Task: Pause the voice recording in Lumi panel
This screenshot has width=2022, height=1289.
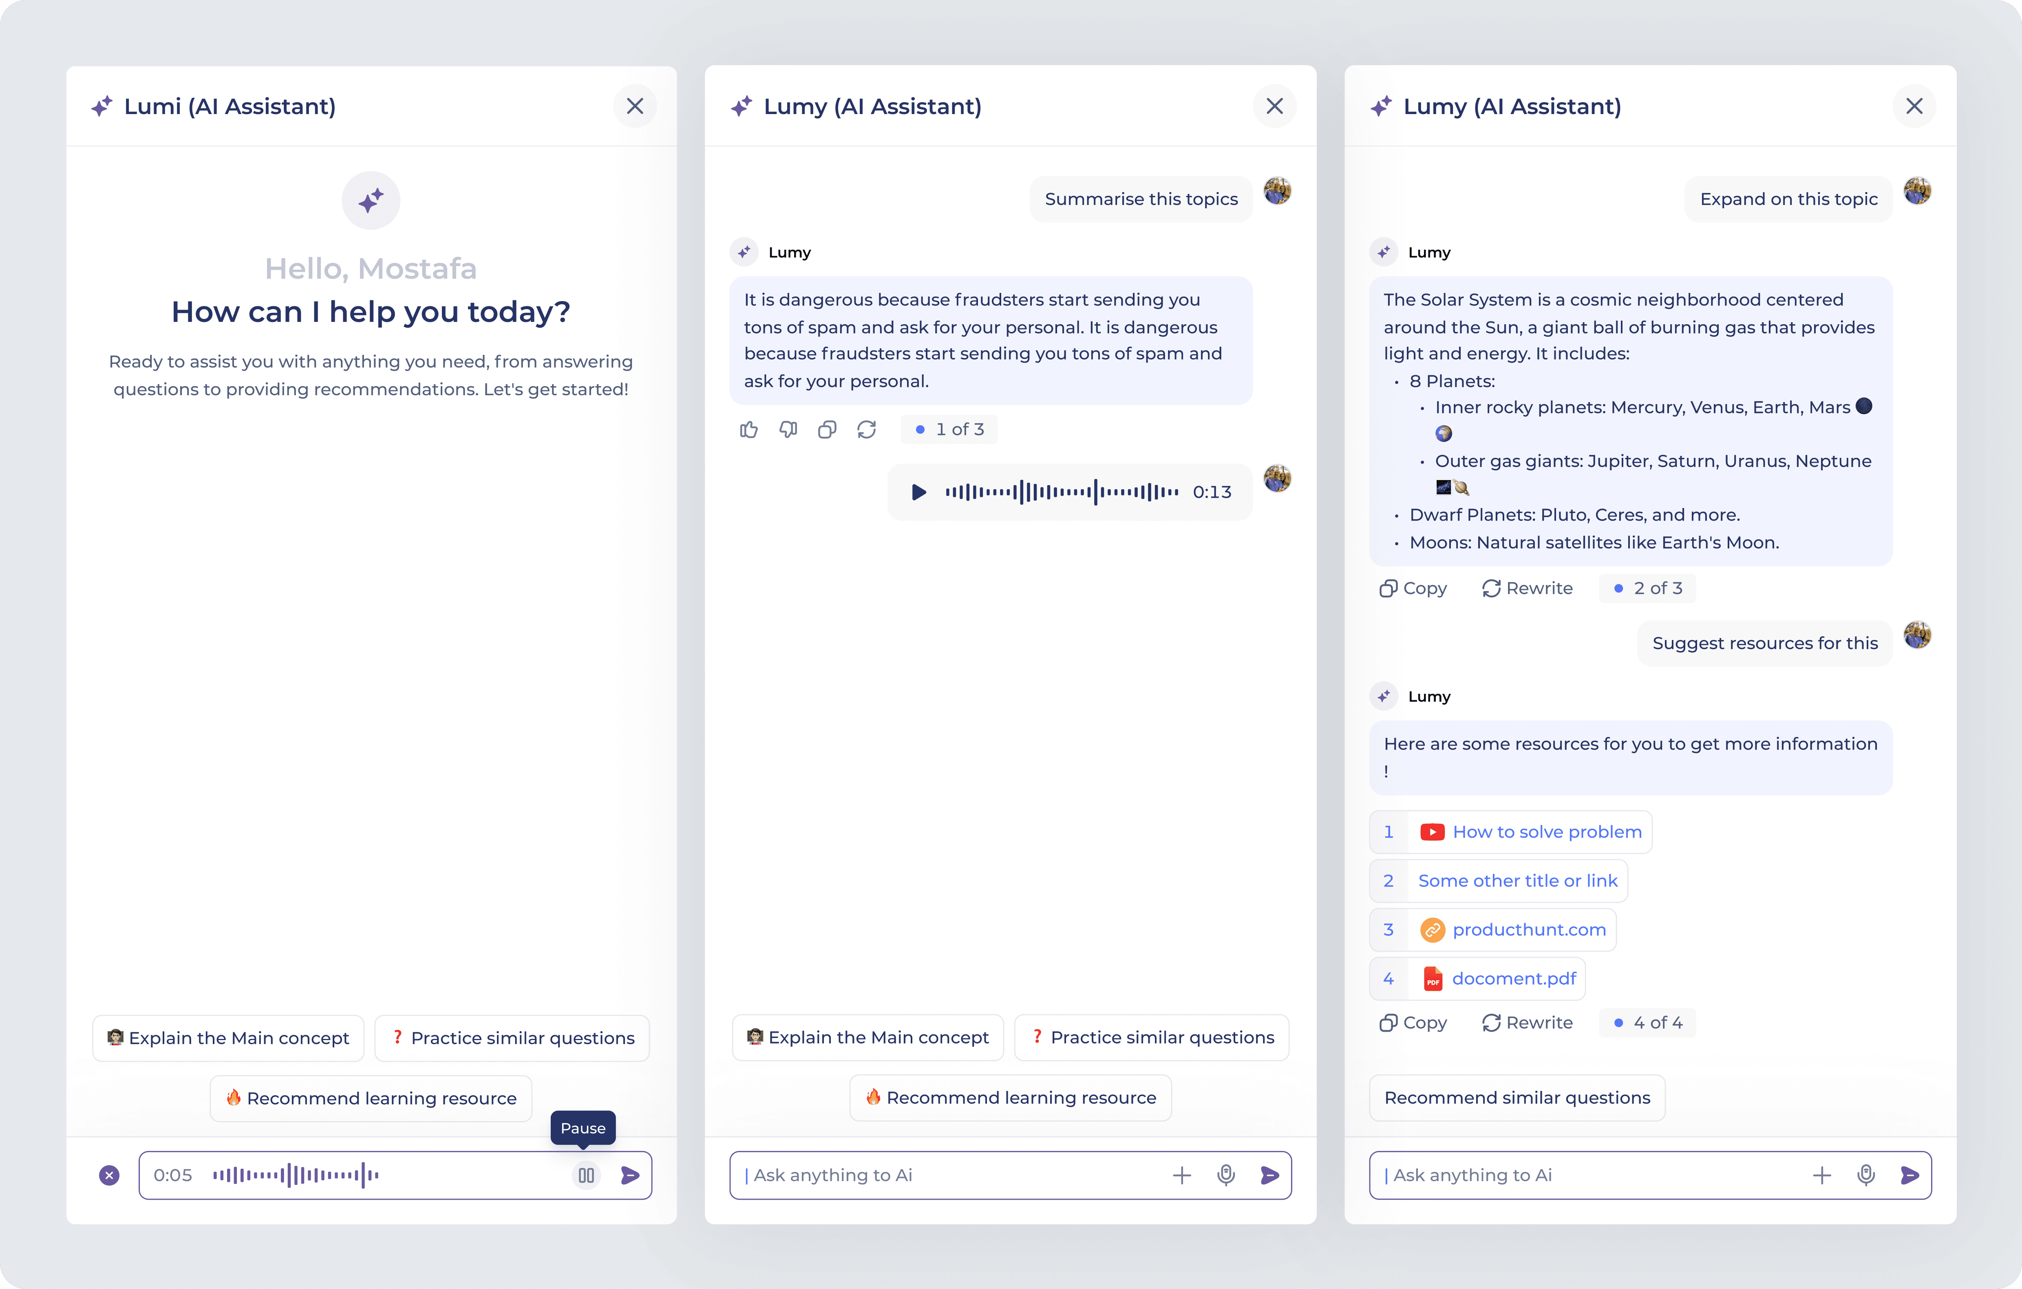Action: pyautogui.click(x=586, y=1175)
